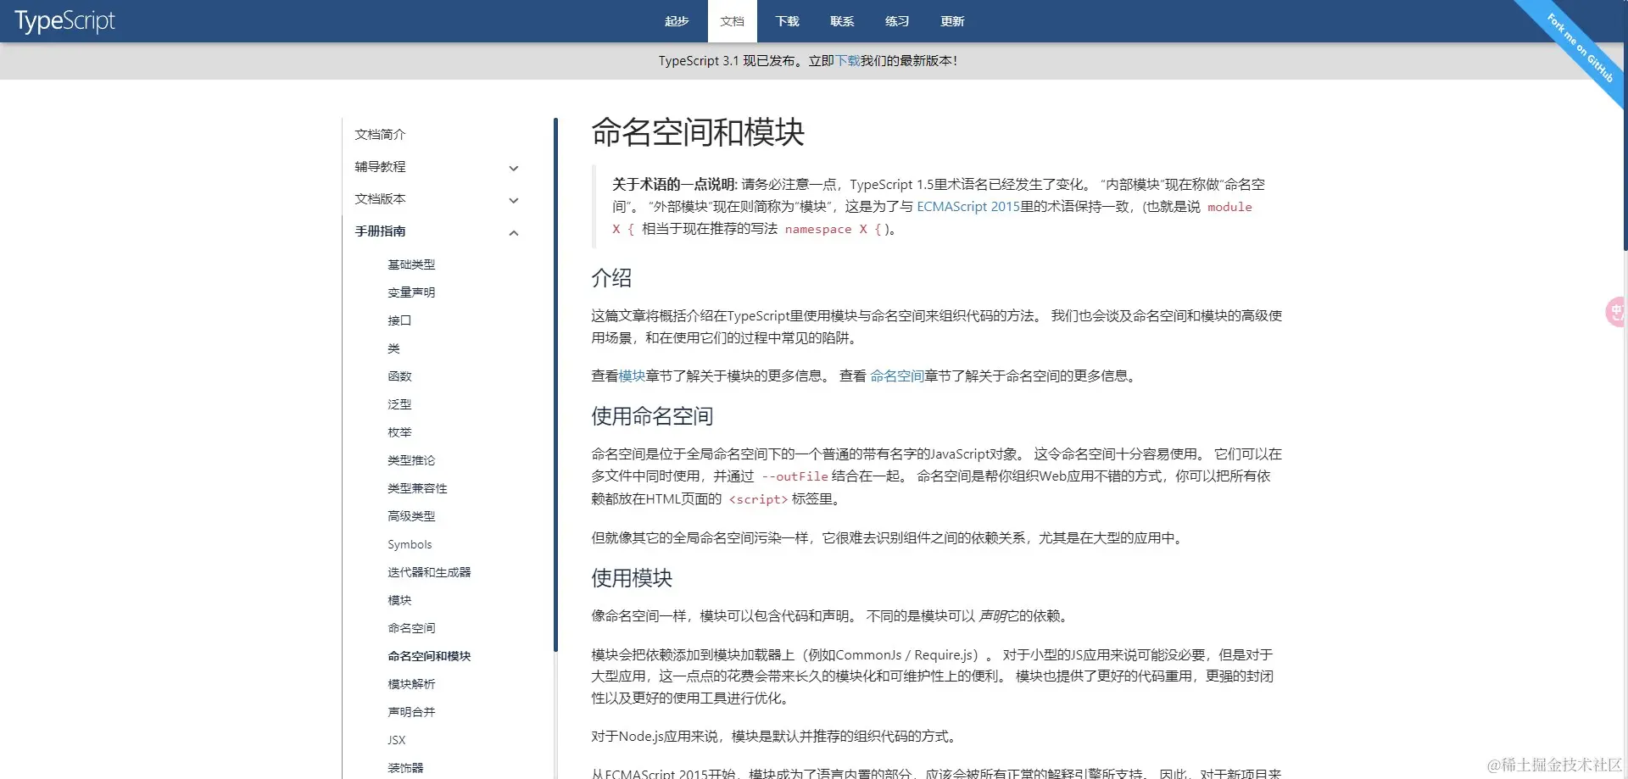Viewport: 1628px width, 779px height.
Task: Go to the 模块 sidebar entry
Action: pyautogui.click(x=399, y=600)
